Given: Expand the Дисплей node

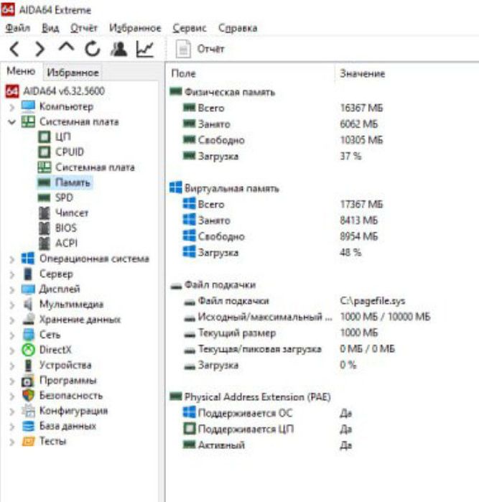Looking at the screenshot, I should [11, 289].
